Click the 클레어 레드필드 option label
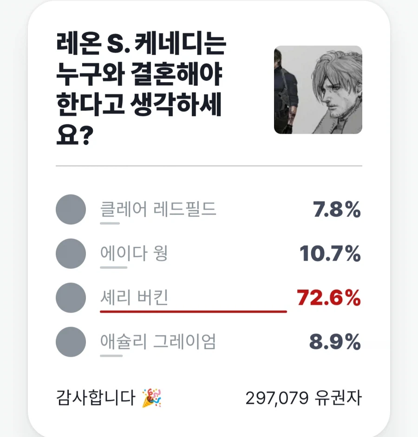The width and height of the screenshot is (418, 437). 158,209
